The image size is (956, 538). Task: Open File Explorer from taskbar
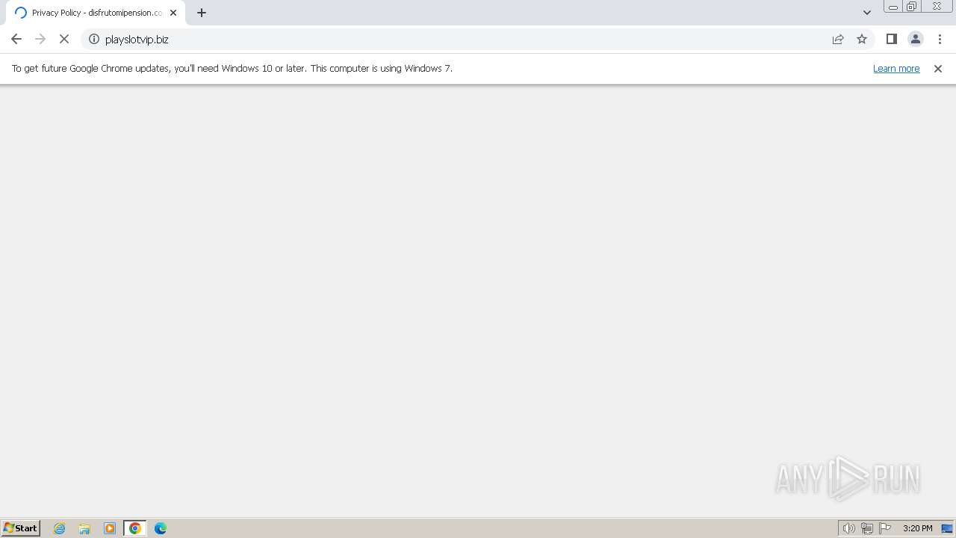(84, 528)
